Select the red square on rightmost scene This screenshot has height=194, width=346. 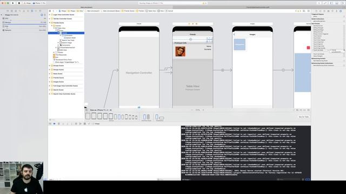click(x=308, y=48)
